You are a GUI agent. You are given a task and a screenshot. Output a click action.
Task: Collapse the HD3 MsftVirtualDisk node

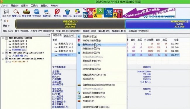(x=3, y=59)
